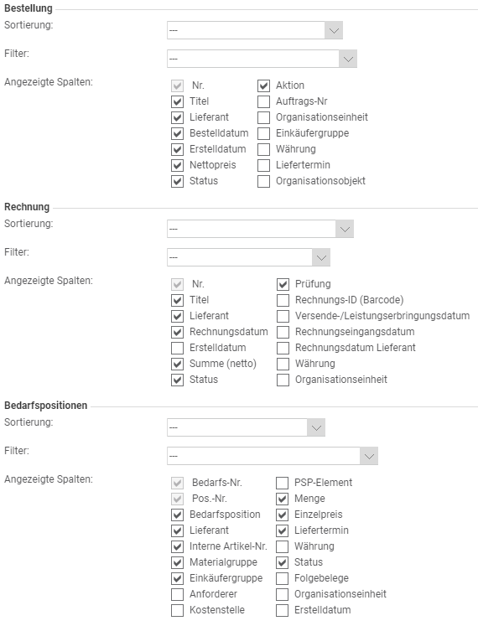Enable Folgebelege column checkbox
The image size is (478, 626).
(x=282, y=578)
